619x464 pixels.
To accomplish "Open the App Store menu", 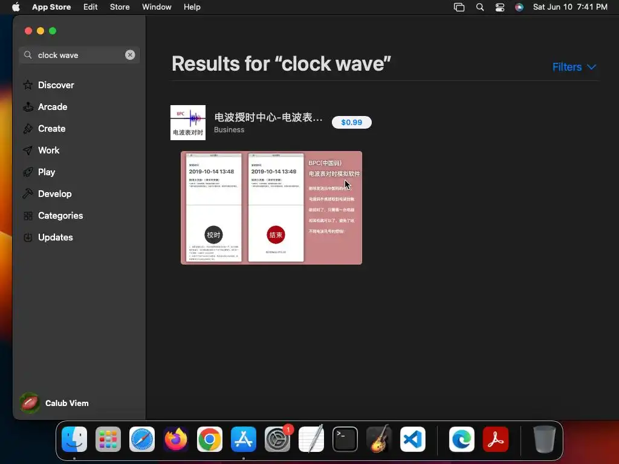I will 51,7.
